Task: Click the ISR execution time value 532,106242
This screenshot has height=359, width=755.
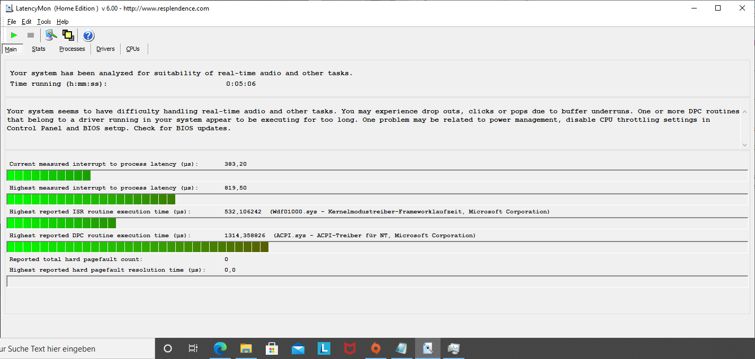Action: (243, 212)
